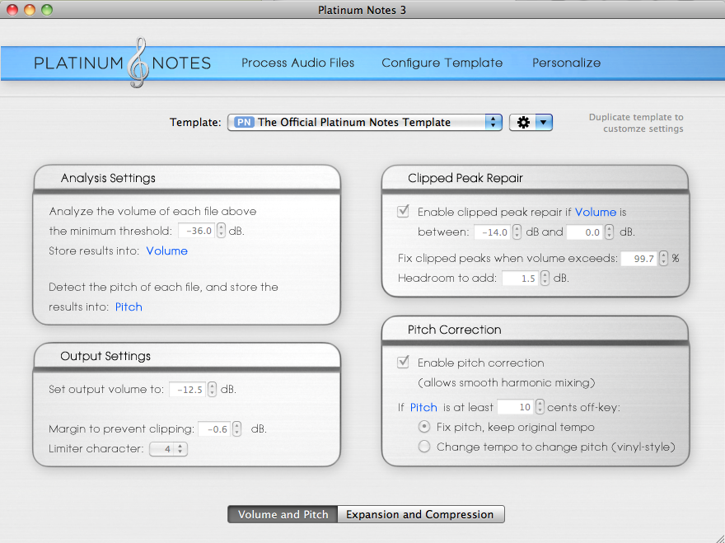Select Change tempo to change pitch option
Image resolution: width=725 pixels, height=543 pixels.
coord(424,447)
